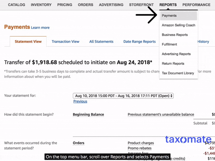Screen dimensions: 215x161
Task: Click the Subtotal label
Action: [200, 123]
